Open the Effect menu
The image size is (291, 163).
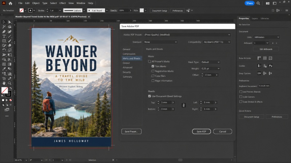(x=63, y=3)
